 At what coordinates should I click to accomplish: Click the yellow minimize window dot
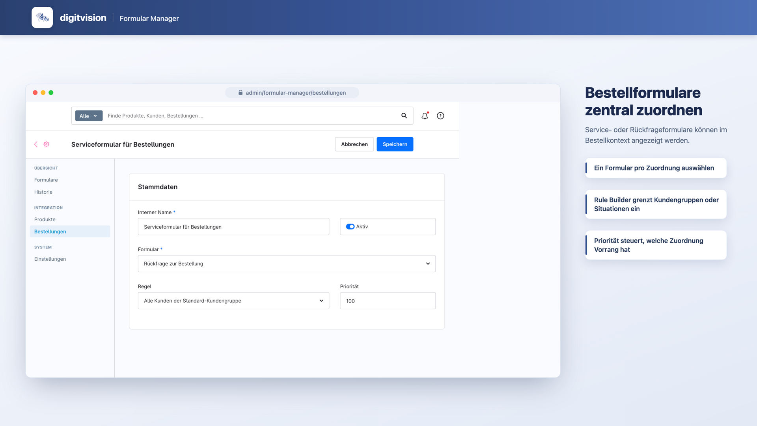click(x=43, y=93)
